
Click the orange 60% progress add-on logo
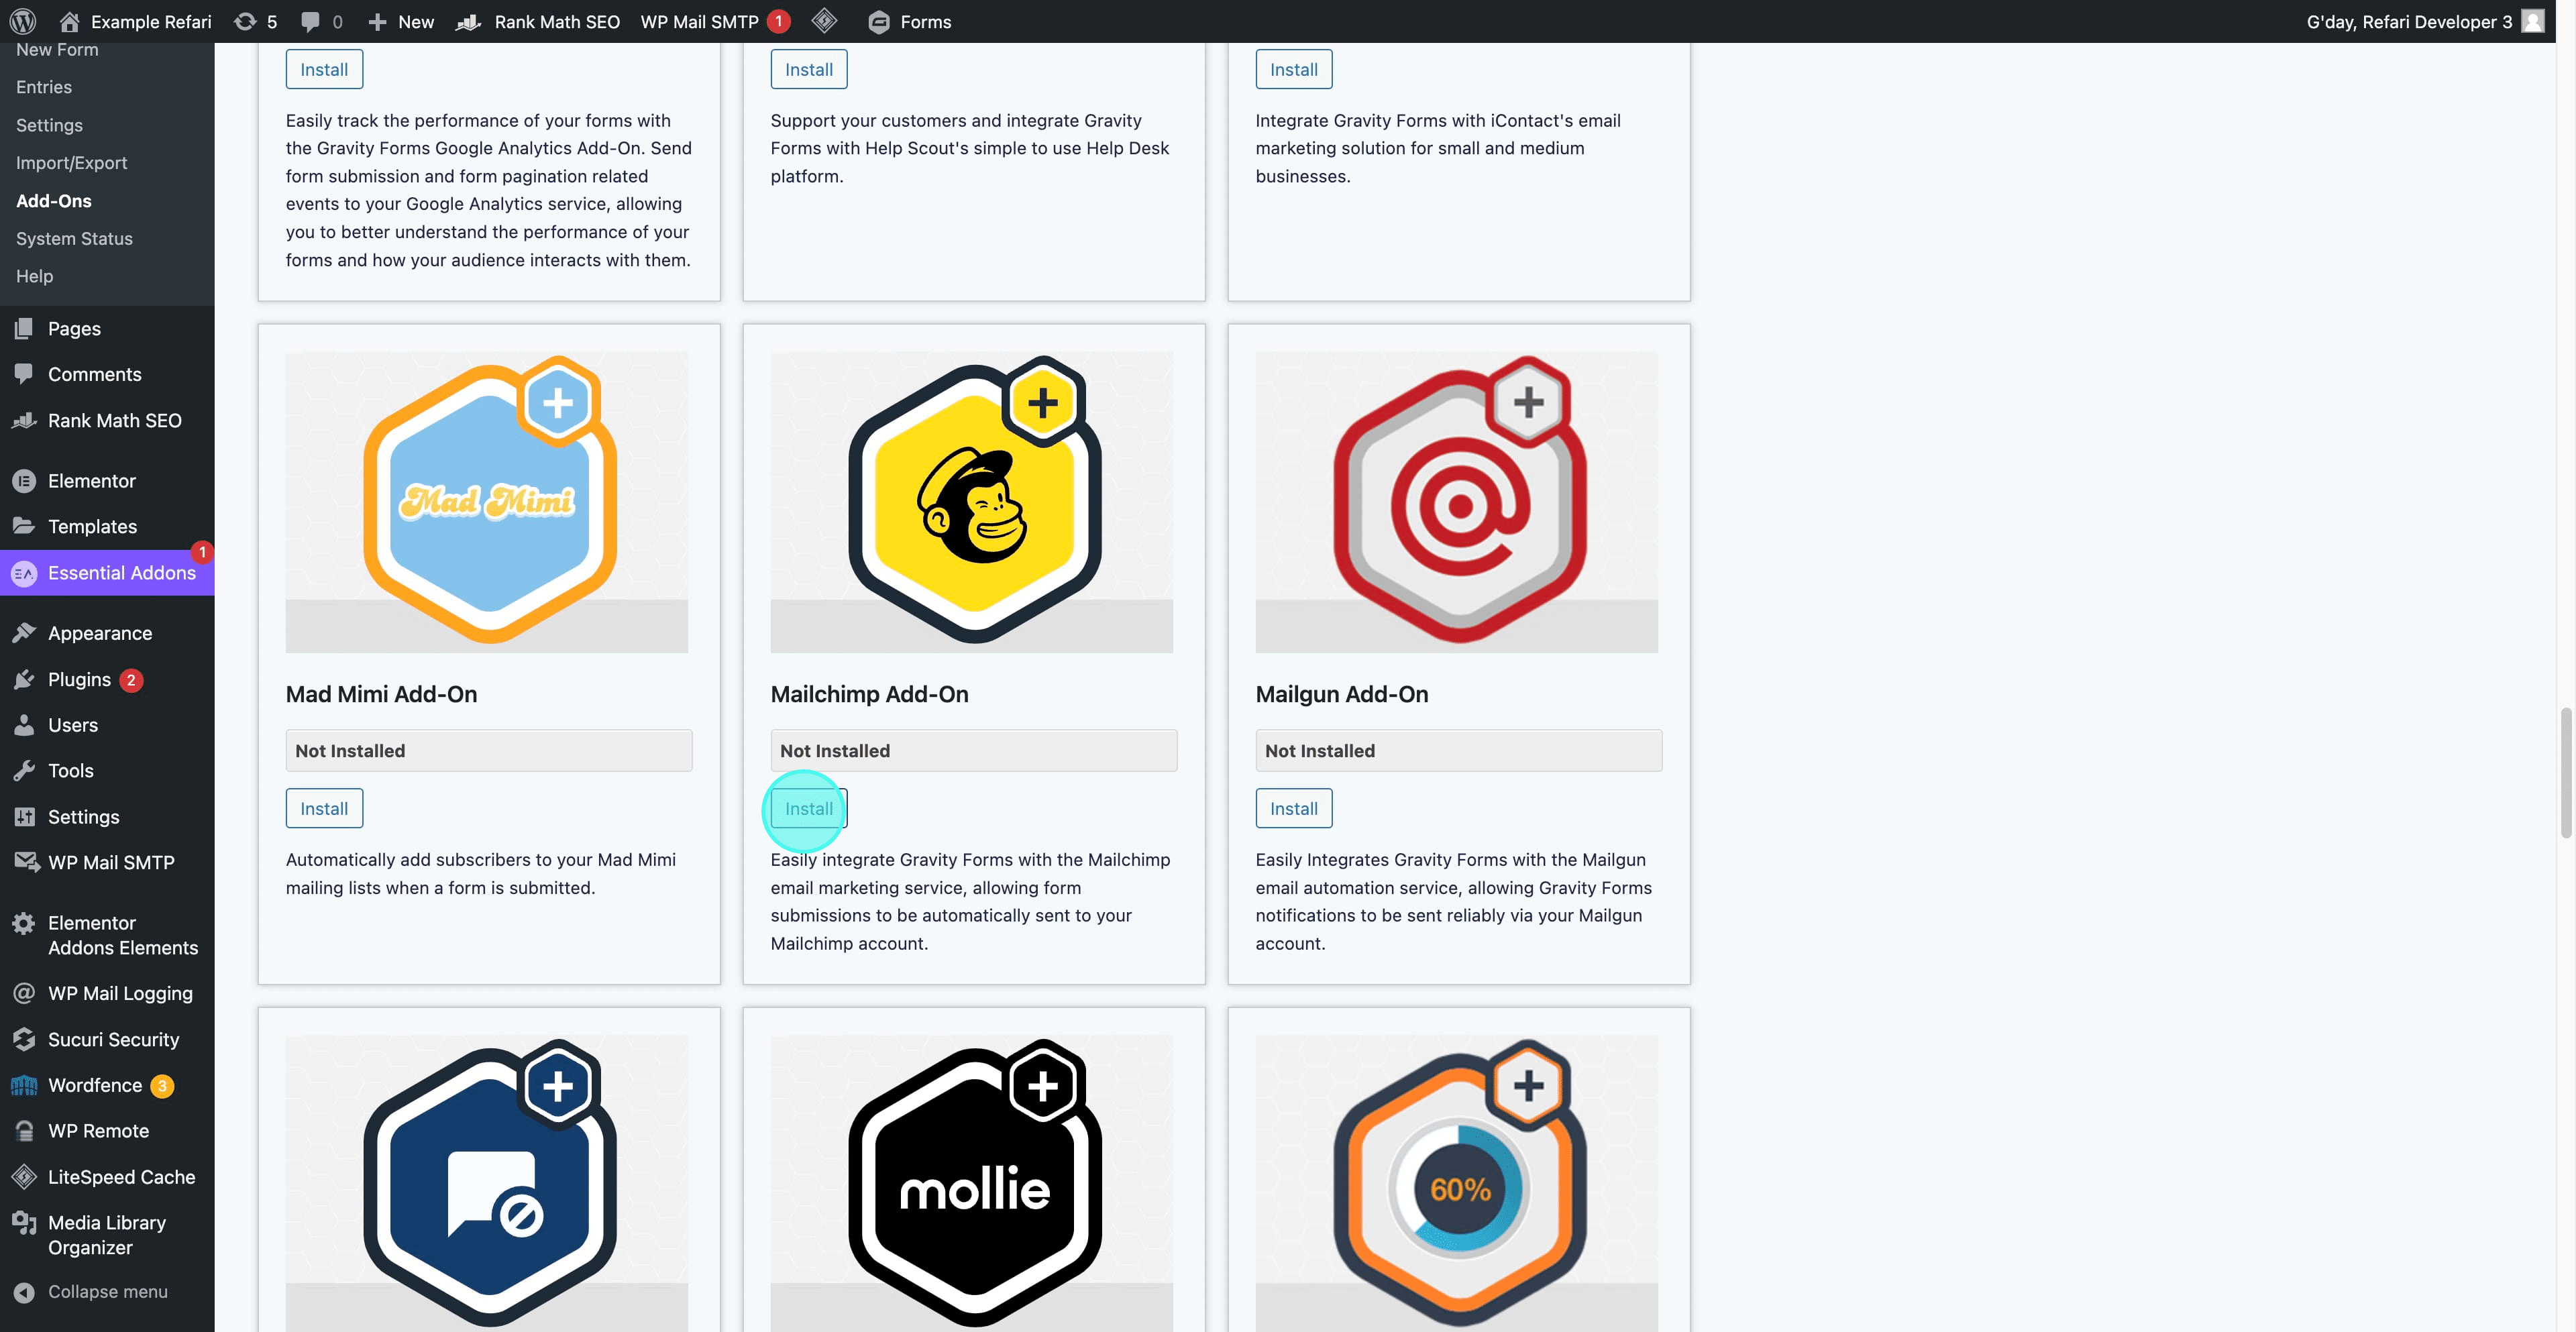click(x=1457, y=1183)
